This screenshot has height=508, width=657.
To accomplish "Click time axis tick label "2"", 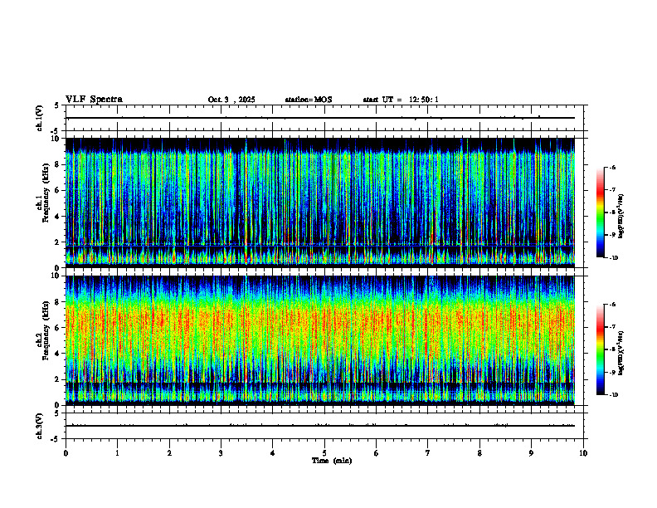I will pos(169,453).
